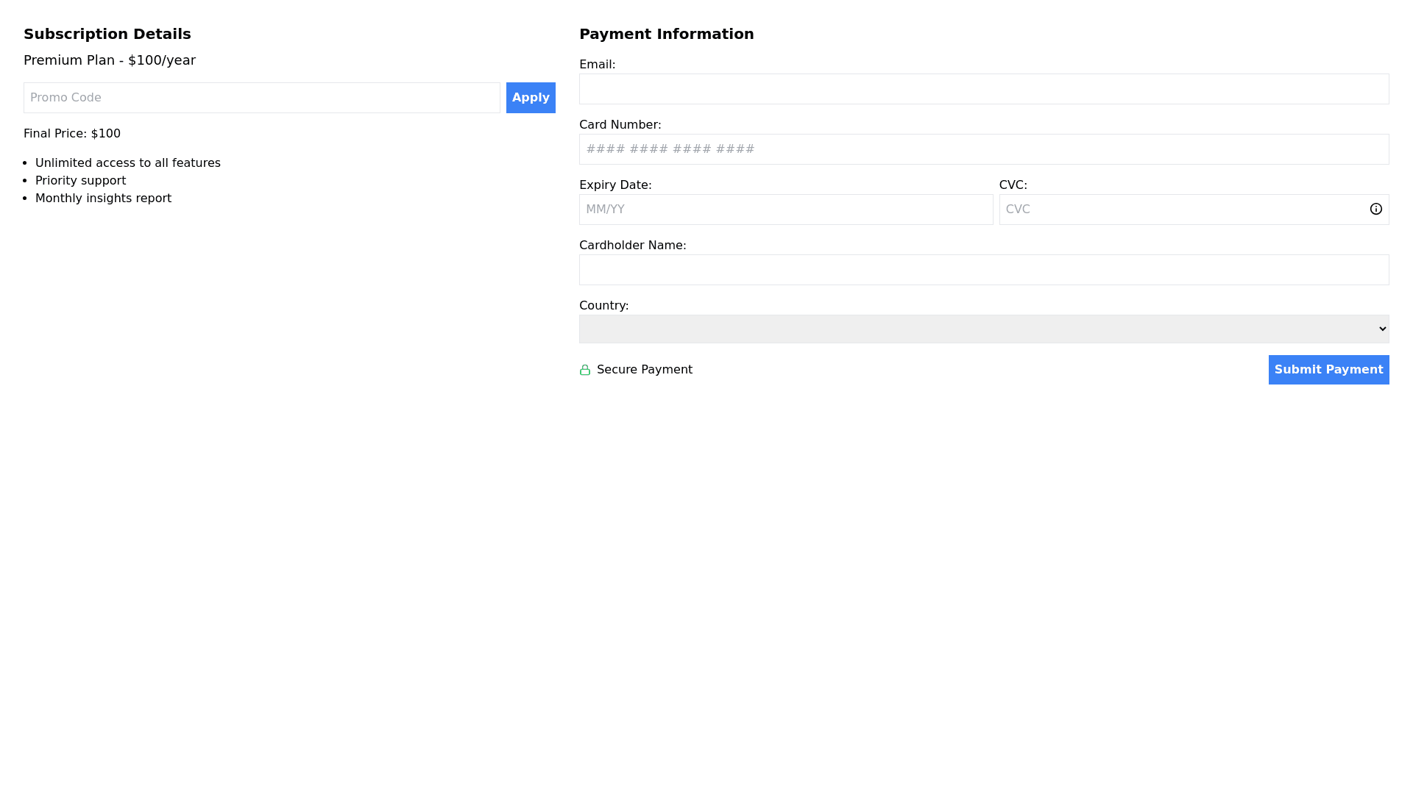This screenshot has width=1413, height=794.
Task: Click the Payment Information heading
Action: coord(666,35)
